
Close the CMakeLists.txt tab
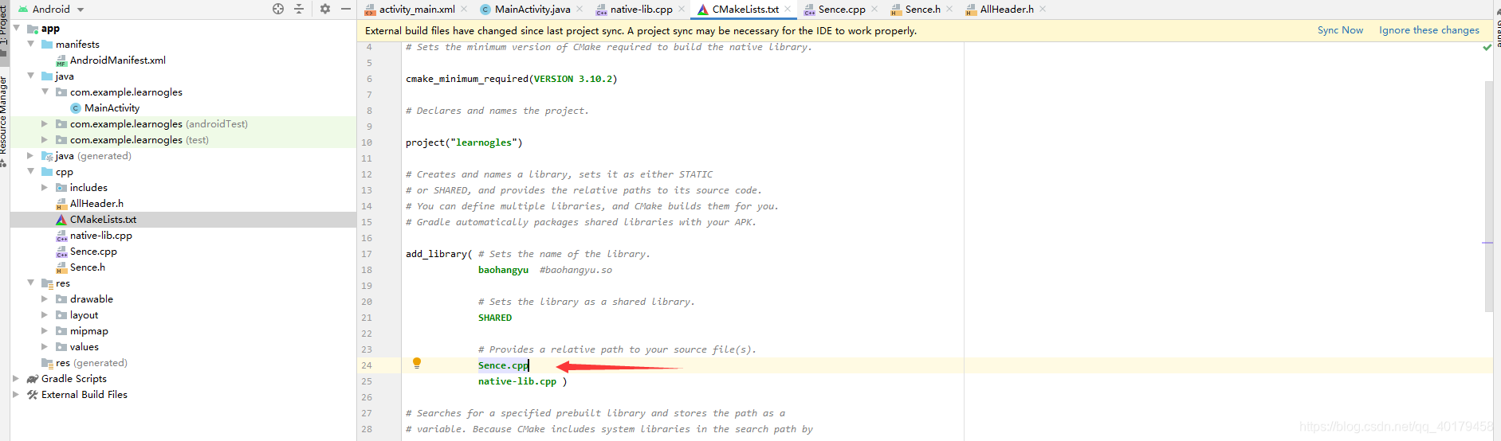[x=788, y=10]
